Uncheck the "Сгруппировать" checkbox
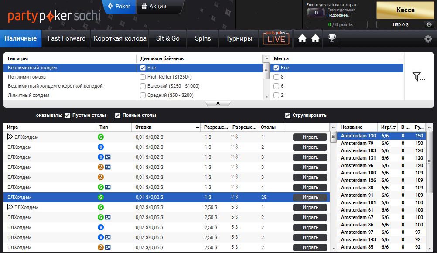The image size is (437, 253). pos(287,116)
